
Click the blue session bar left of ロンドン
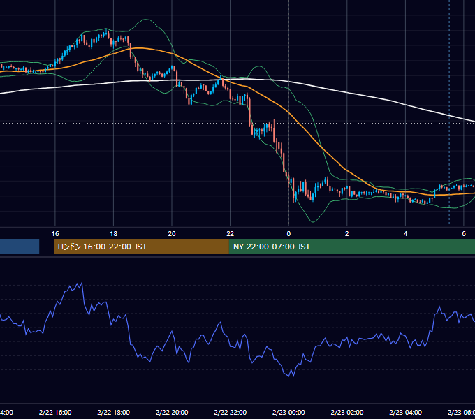click(20, 247)
